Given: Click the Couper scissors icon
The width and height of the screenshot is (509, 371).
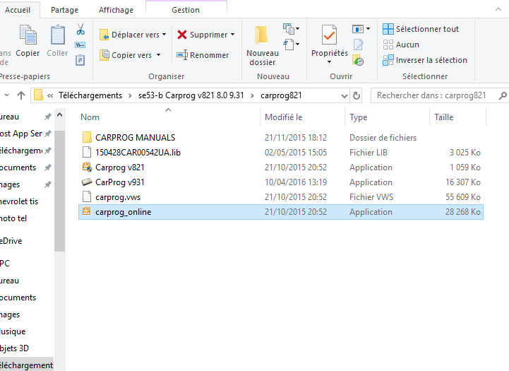Looking at the screenshot, I should [80, 29].
